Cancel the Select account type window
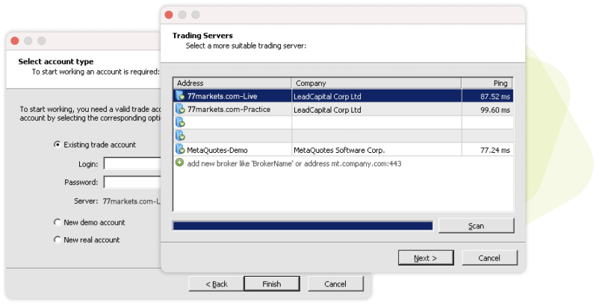605x305 pixels. (x=335, y=284)
